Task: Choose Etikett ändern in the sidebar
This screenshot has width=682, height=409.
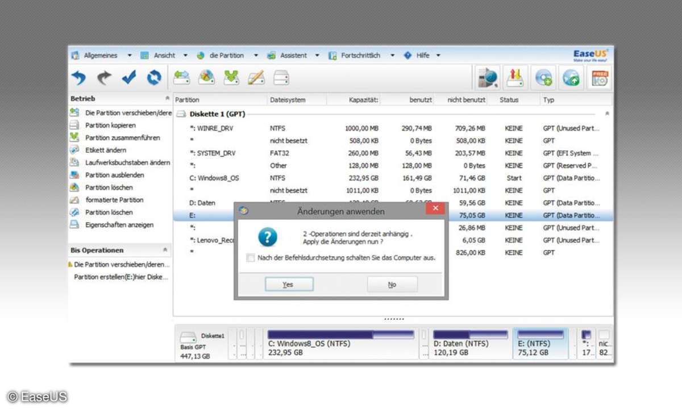Action: tap(105, 151)
